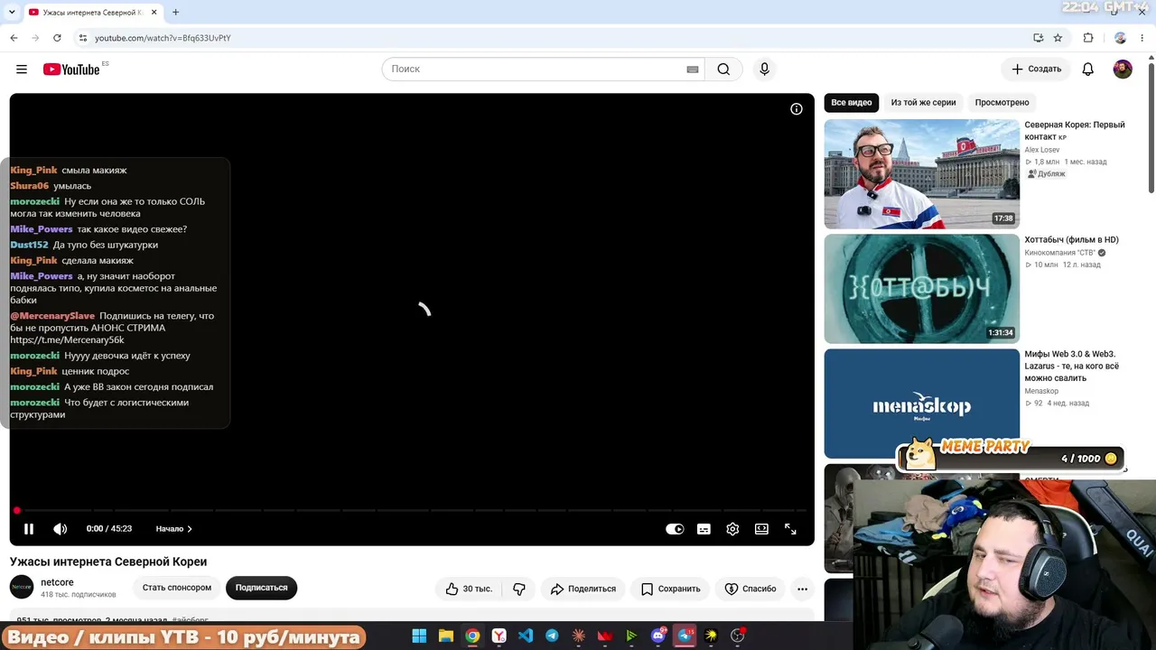Open YouTube notifications bell
This screenshot has width=1156, height=650.
[x=1088, y=70]
